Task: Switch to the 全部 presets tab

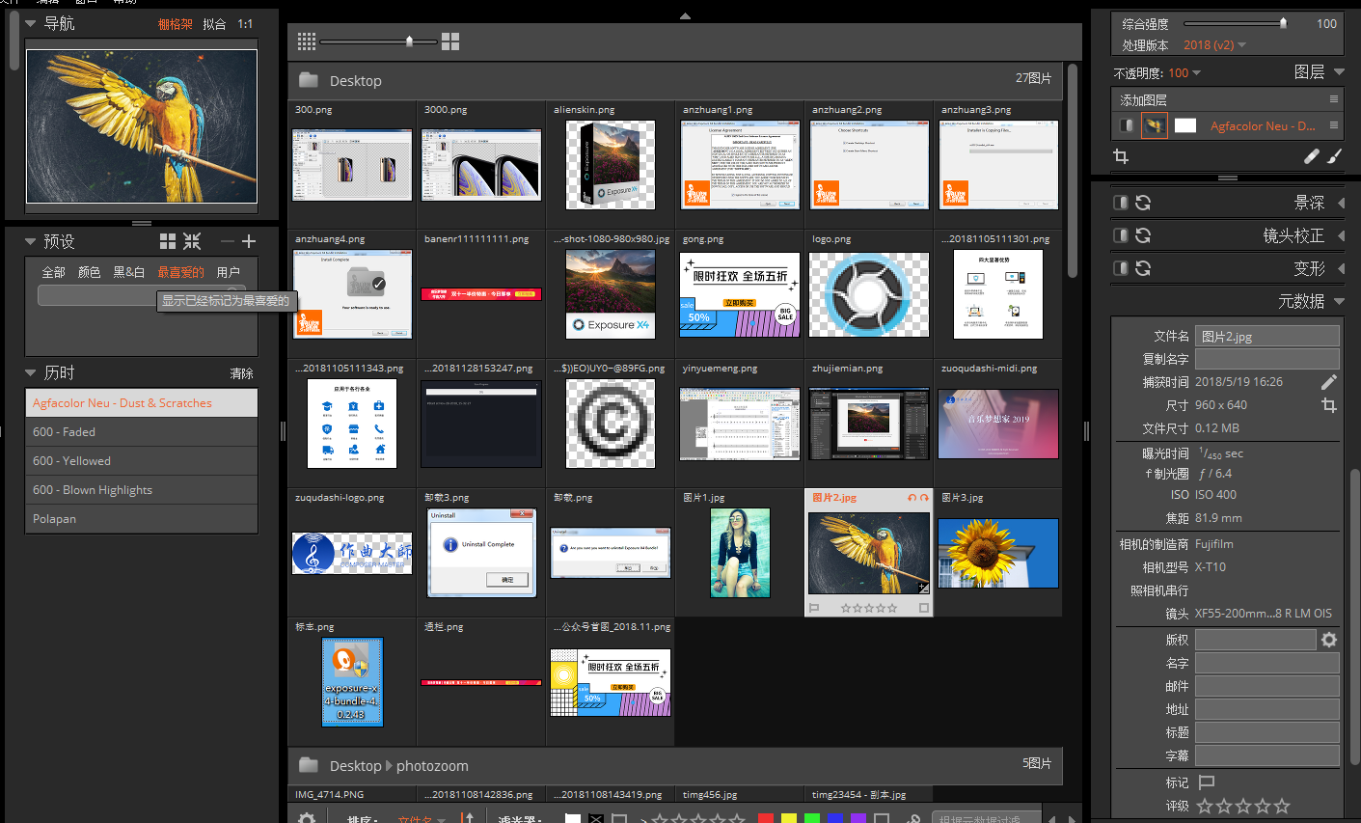Action: [x=53, y=272]
